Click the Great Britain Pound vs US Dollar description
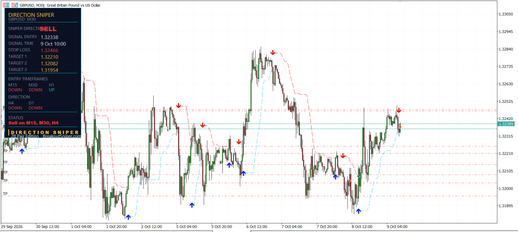This screenshot has height=232, width=518. click(x=74, y=5)
